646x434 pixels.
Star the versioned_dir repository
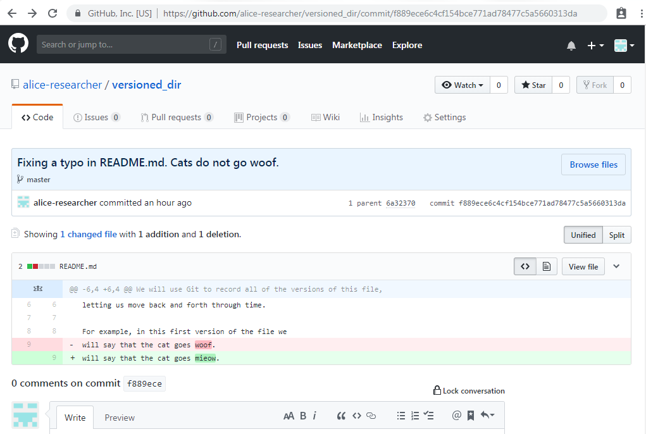533,85
